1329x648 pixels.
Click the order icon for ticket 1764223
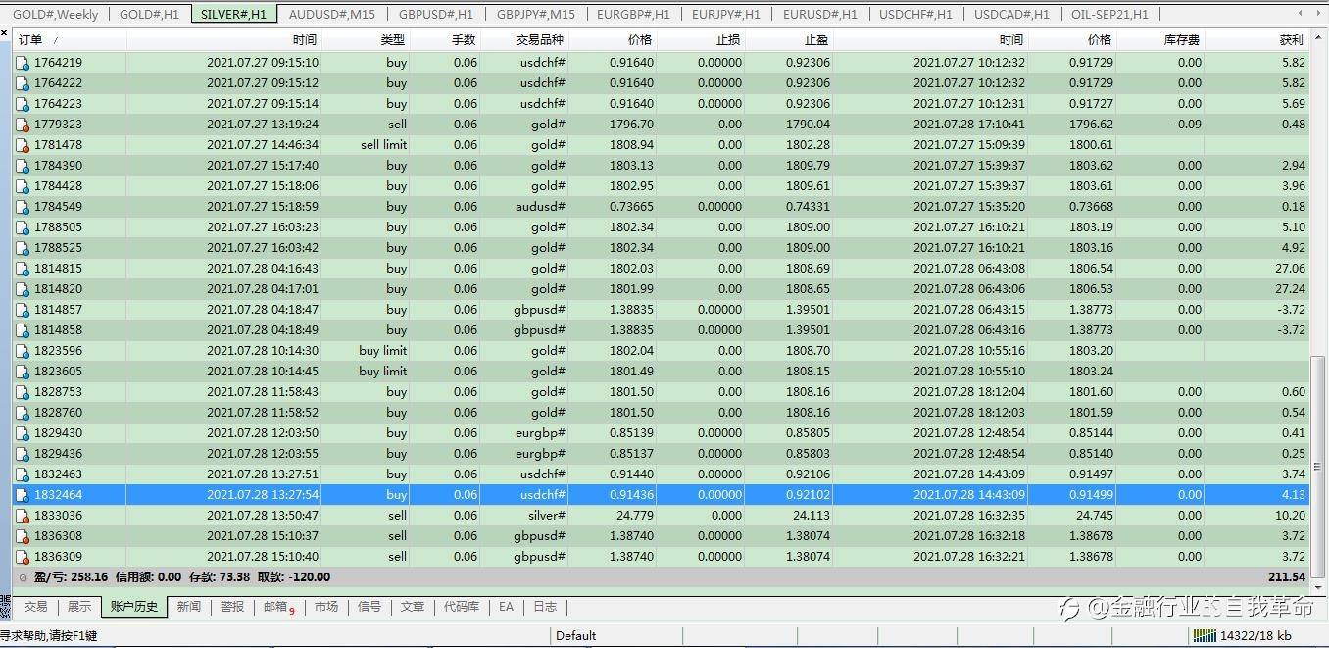[23, 104]
